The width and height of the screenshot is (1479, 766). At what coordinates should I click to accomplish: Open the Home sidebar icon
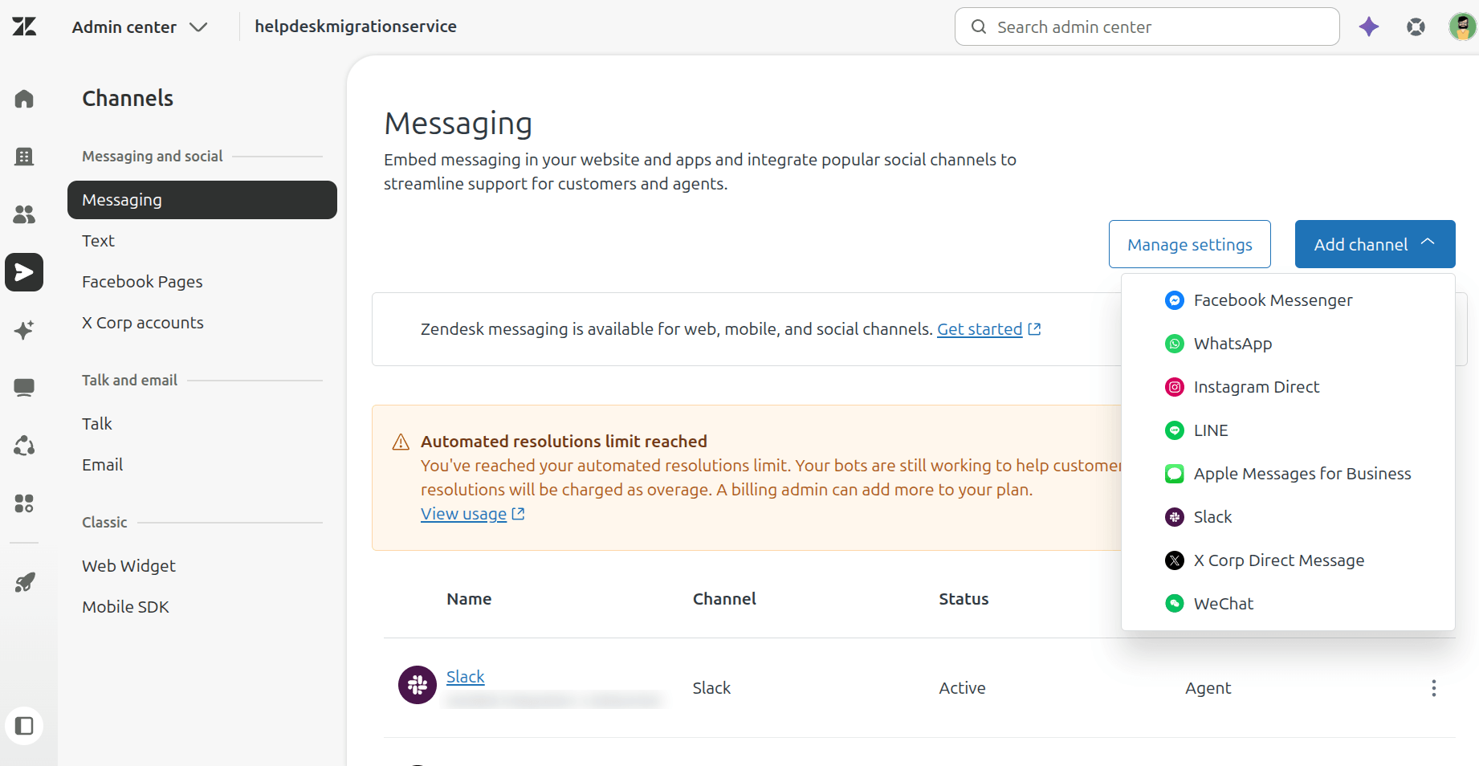tap(24, 99)
